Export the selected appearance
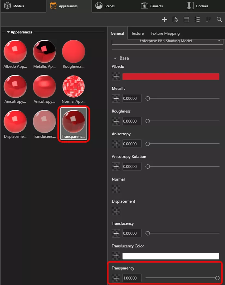Image resolution: width=225 pixels, height=285 pixels. tap(175, 19)
